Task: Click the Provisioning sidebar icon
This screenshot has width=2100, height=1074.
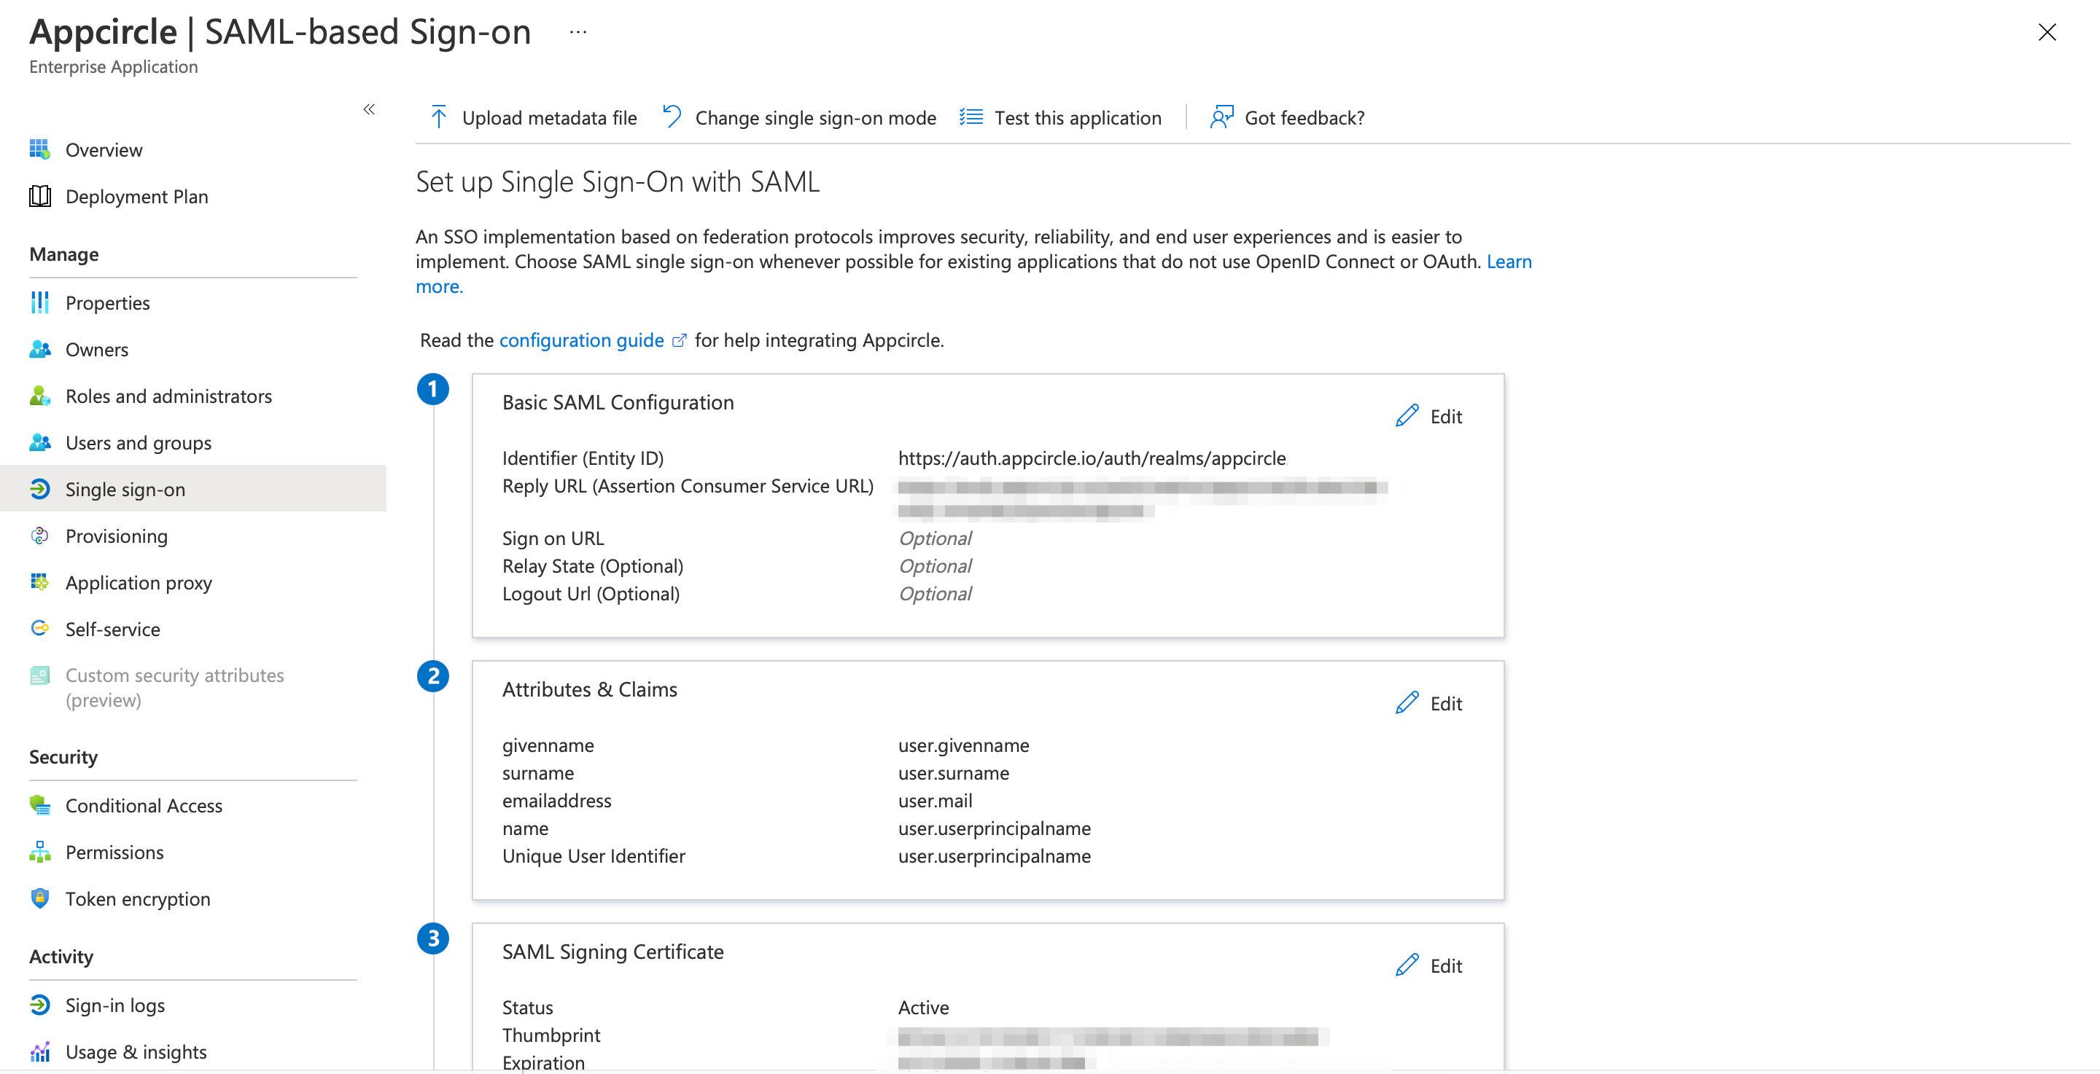Action: point(39,536)
